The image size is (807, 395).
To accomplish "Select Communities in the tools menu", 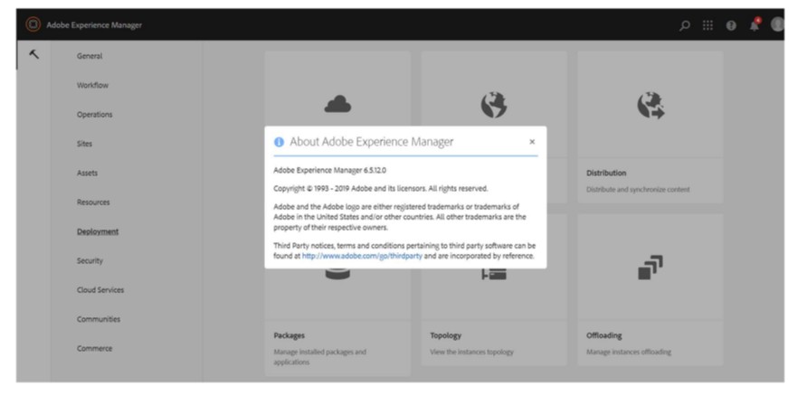I will pos(99,319).
